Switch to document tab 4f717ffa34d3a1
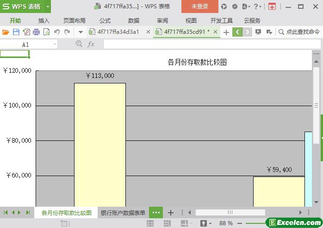 (118, 32)
